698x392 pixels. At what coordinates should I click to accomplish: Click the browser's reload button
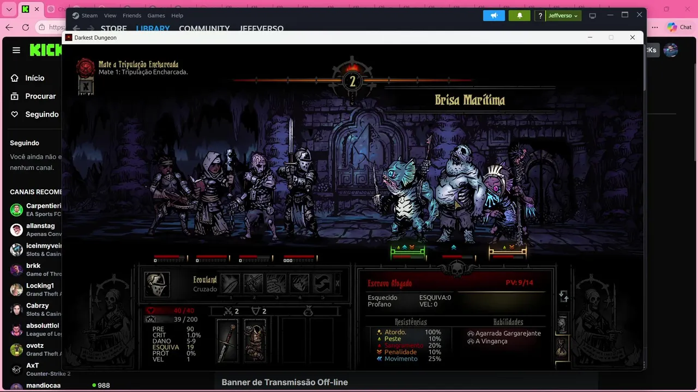point(26,27)
